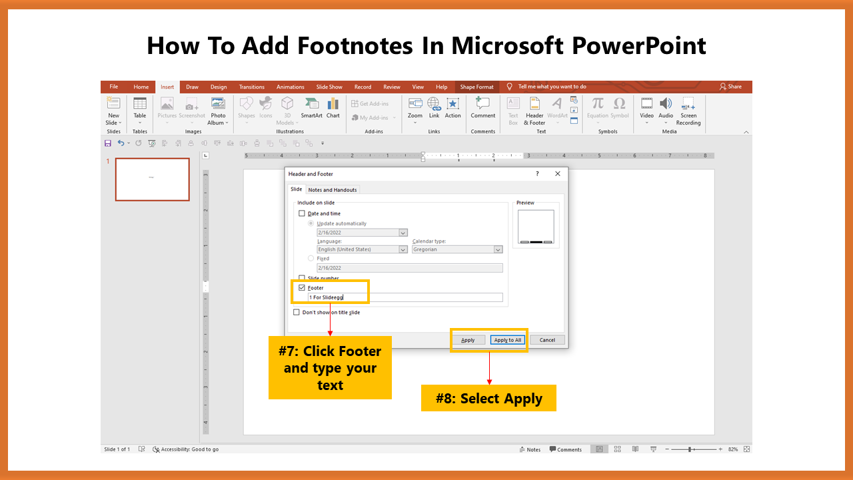This screenshot has height=480, width=853.
Task: Open the Transitions ribbon tab
Action: 252,87
